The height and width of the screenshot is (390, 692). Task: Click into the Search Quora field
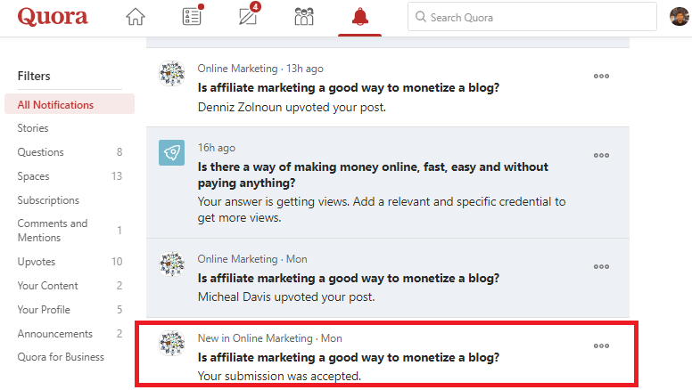(531, 17)
